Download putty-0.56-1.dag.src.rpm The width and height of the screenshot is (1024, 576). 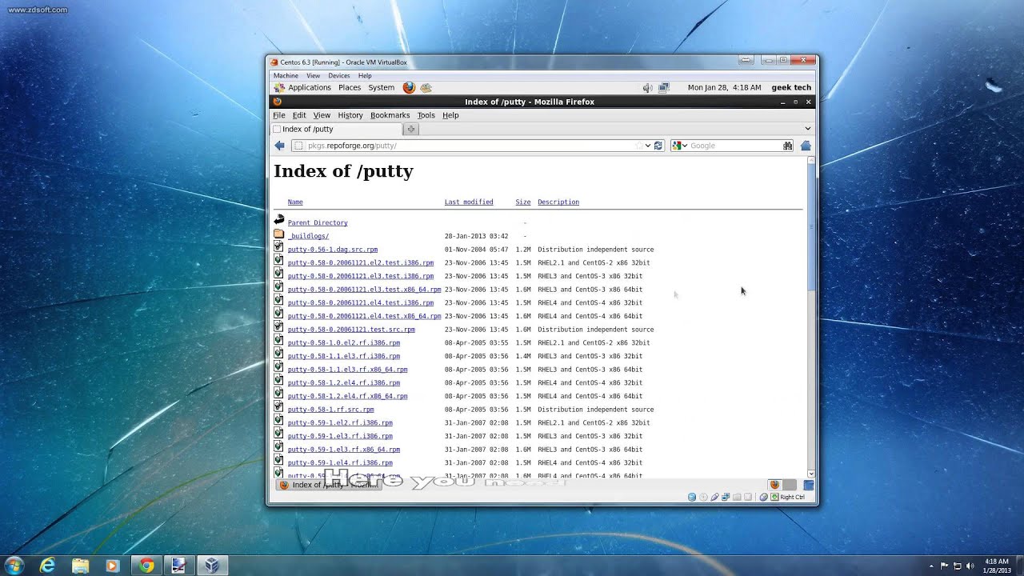pos(333,250)
